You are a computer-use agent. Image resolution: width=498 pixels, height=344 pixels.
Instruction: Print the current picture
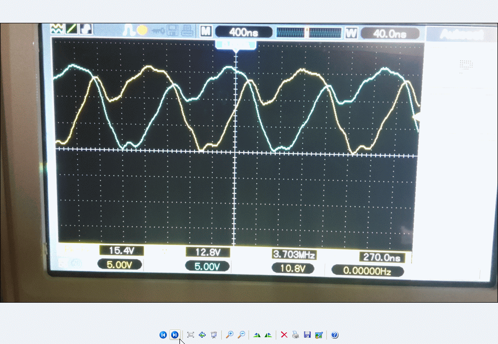(295, 335)
